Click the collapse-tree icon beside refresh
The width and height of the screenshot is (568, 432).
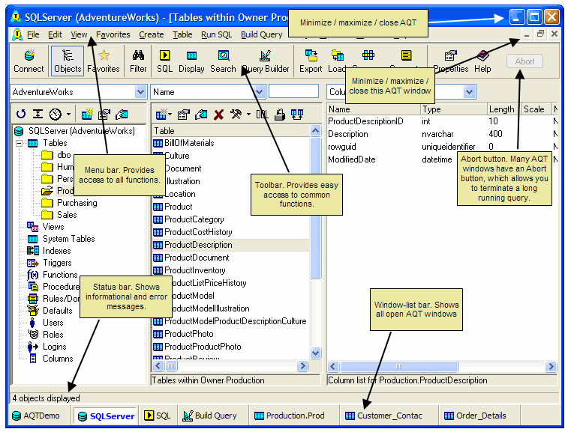coord(38,115)
